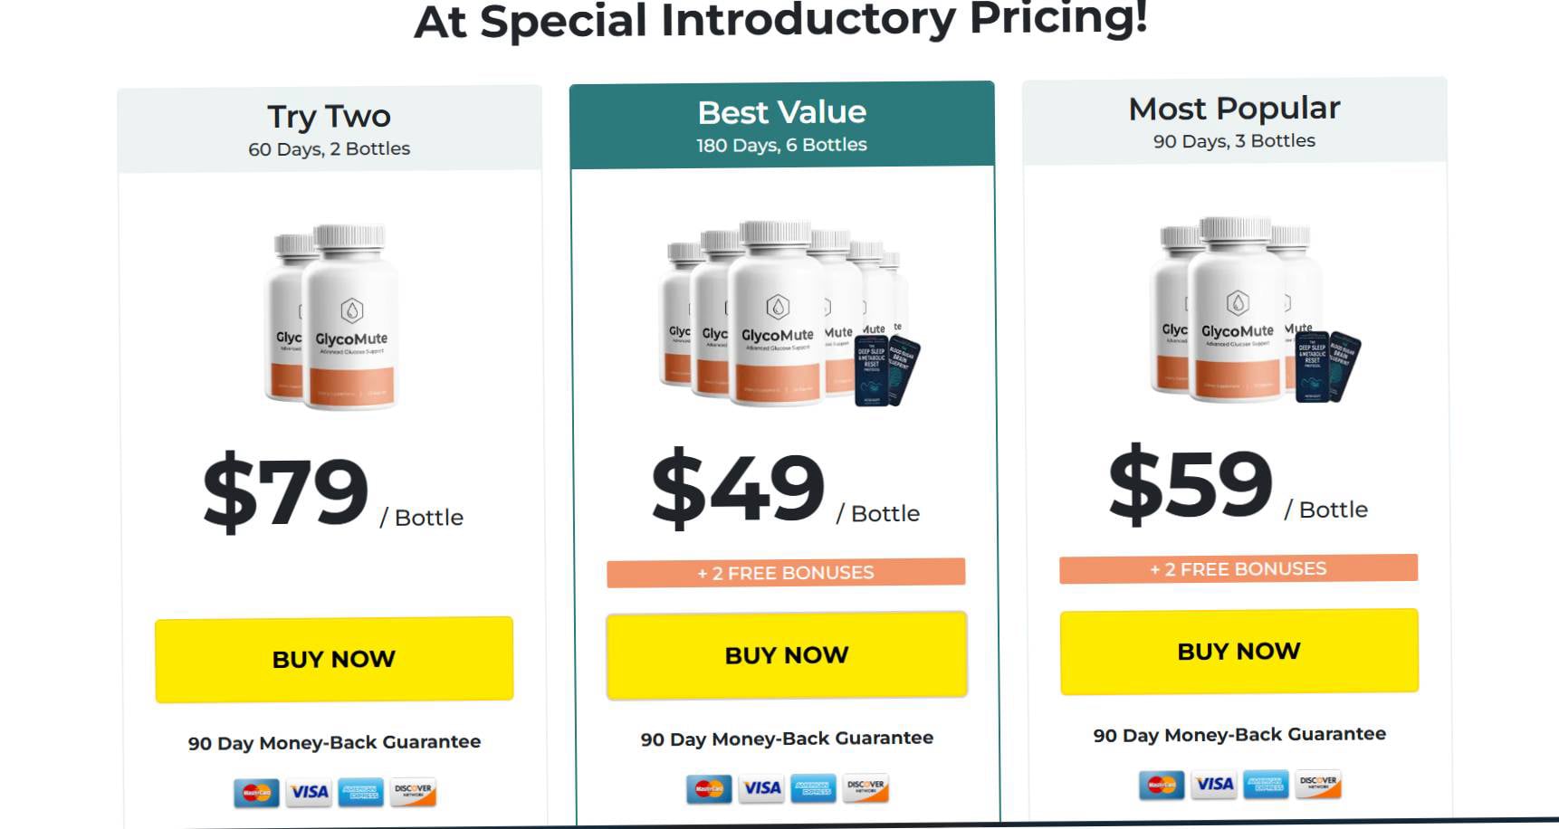Click the Discover Network icon under Try Two
This screenshot has height=829, width=1559.
(414, 792)
